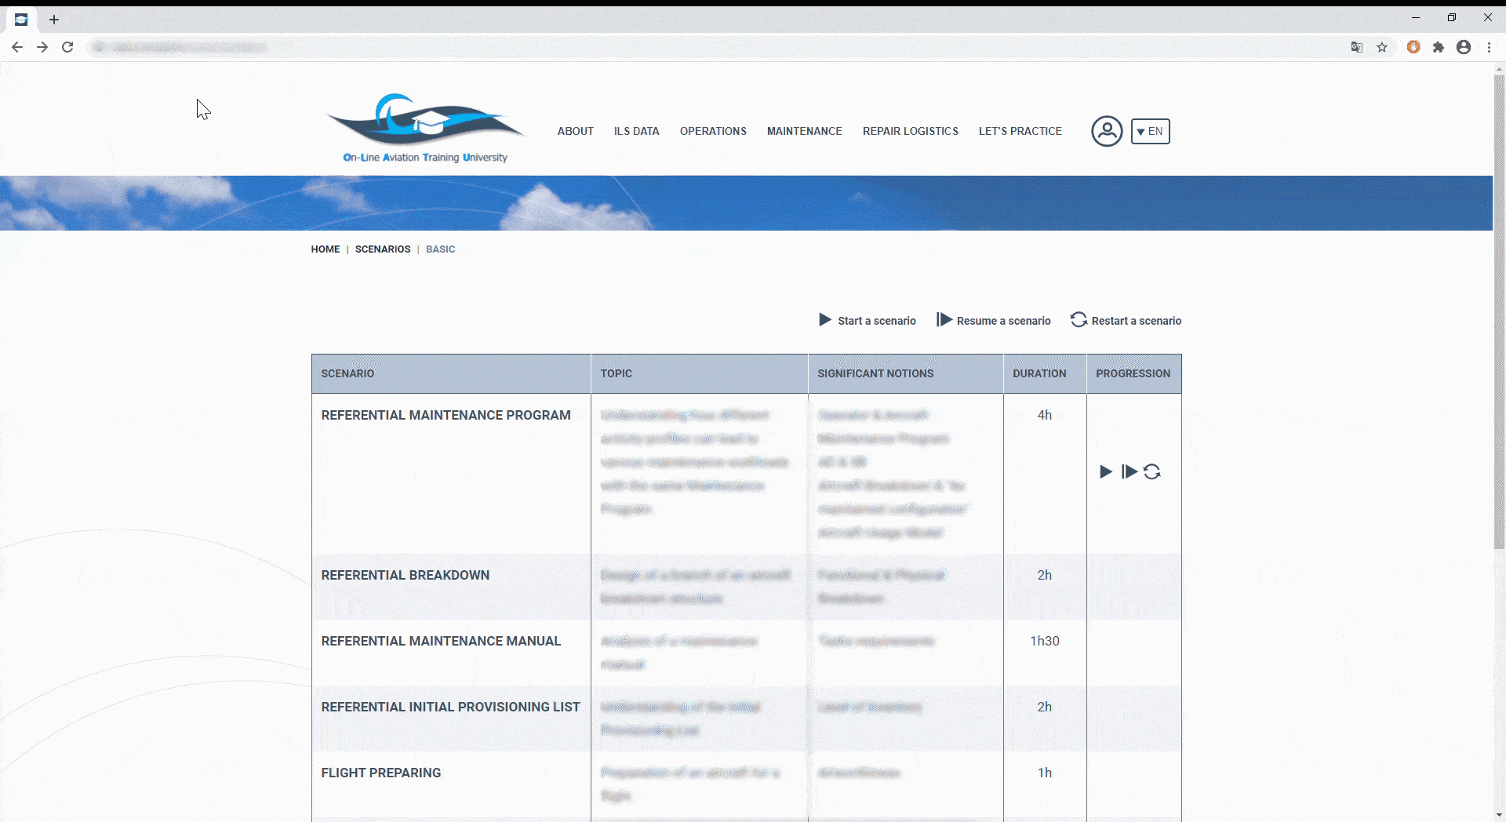The height and width of the screenshot is (822, 1506).
Task: Click the BASIC breadcrumb item
Action: click(x=440, y=249)
